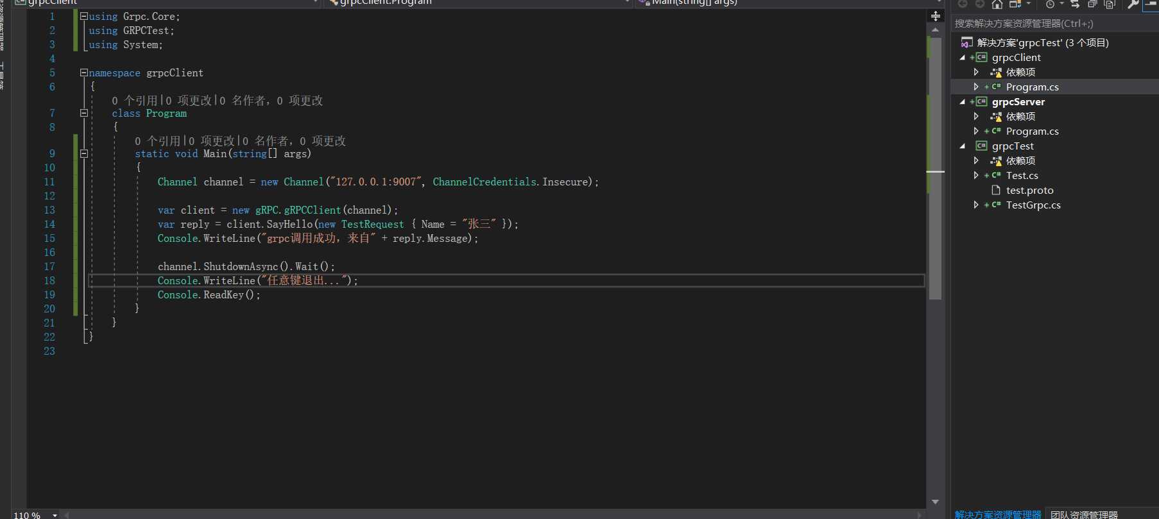The width and height of the screenshot is (1159, 519).
Task: Open the 110 % zoom level dropdown
Action: coord(55,515)
